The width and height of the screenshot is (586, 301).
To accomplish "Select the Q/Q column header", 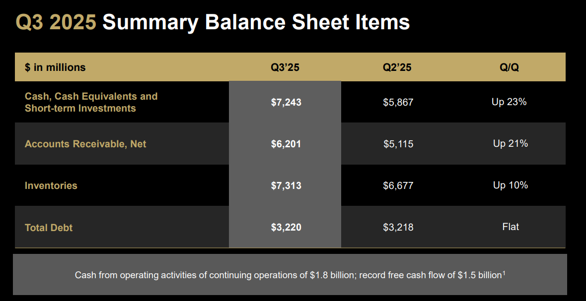I will (x=510, y=67).
